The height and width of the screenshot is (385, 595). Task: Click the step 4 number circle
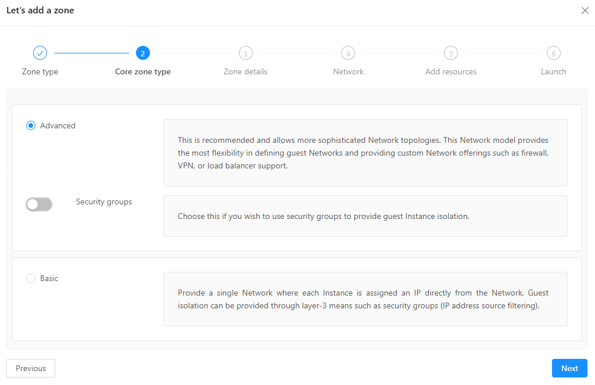348,53
